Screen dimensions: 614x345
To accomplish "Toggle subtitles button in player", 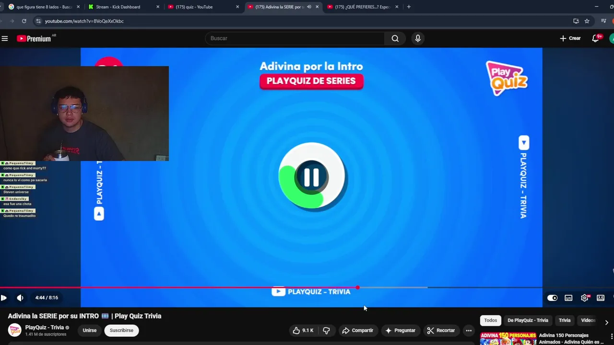I will coord(568,298).
